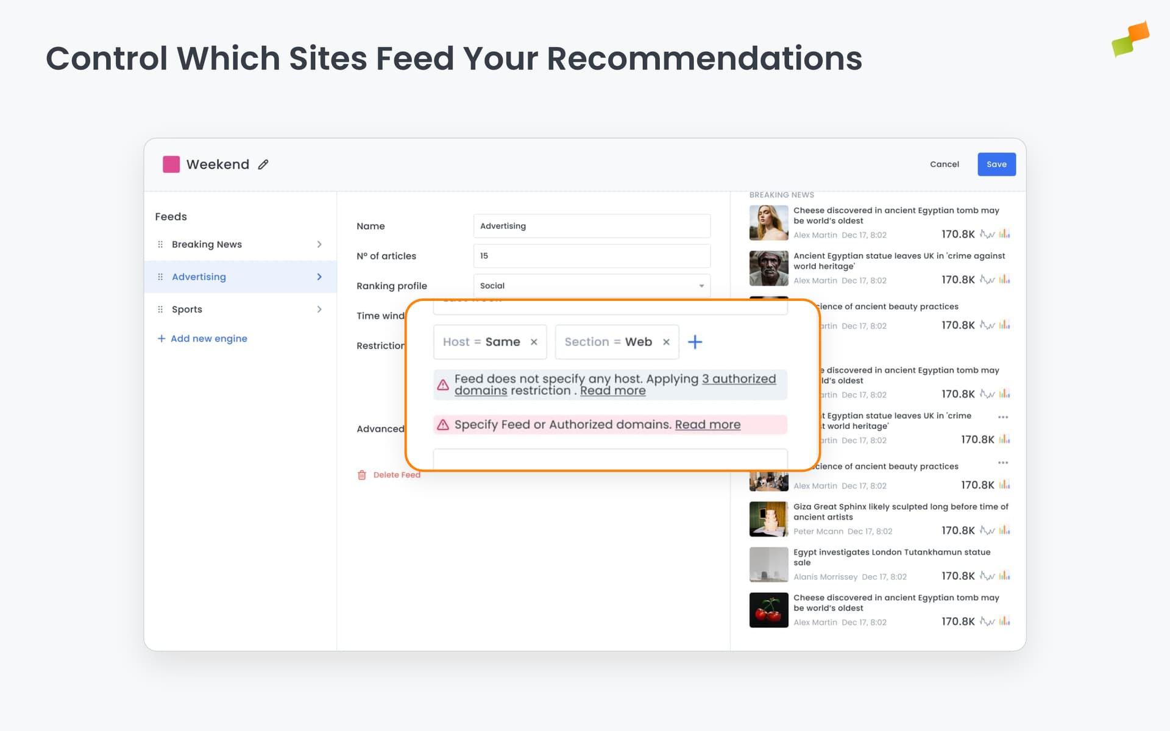Remove the 'Host = Same' restriction chip
1170x731 pixels.
click(x=534, y=342)
